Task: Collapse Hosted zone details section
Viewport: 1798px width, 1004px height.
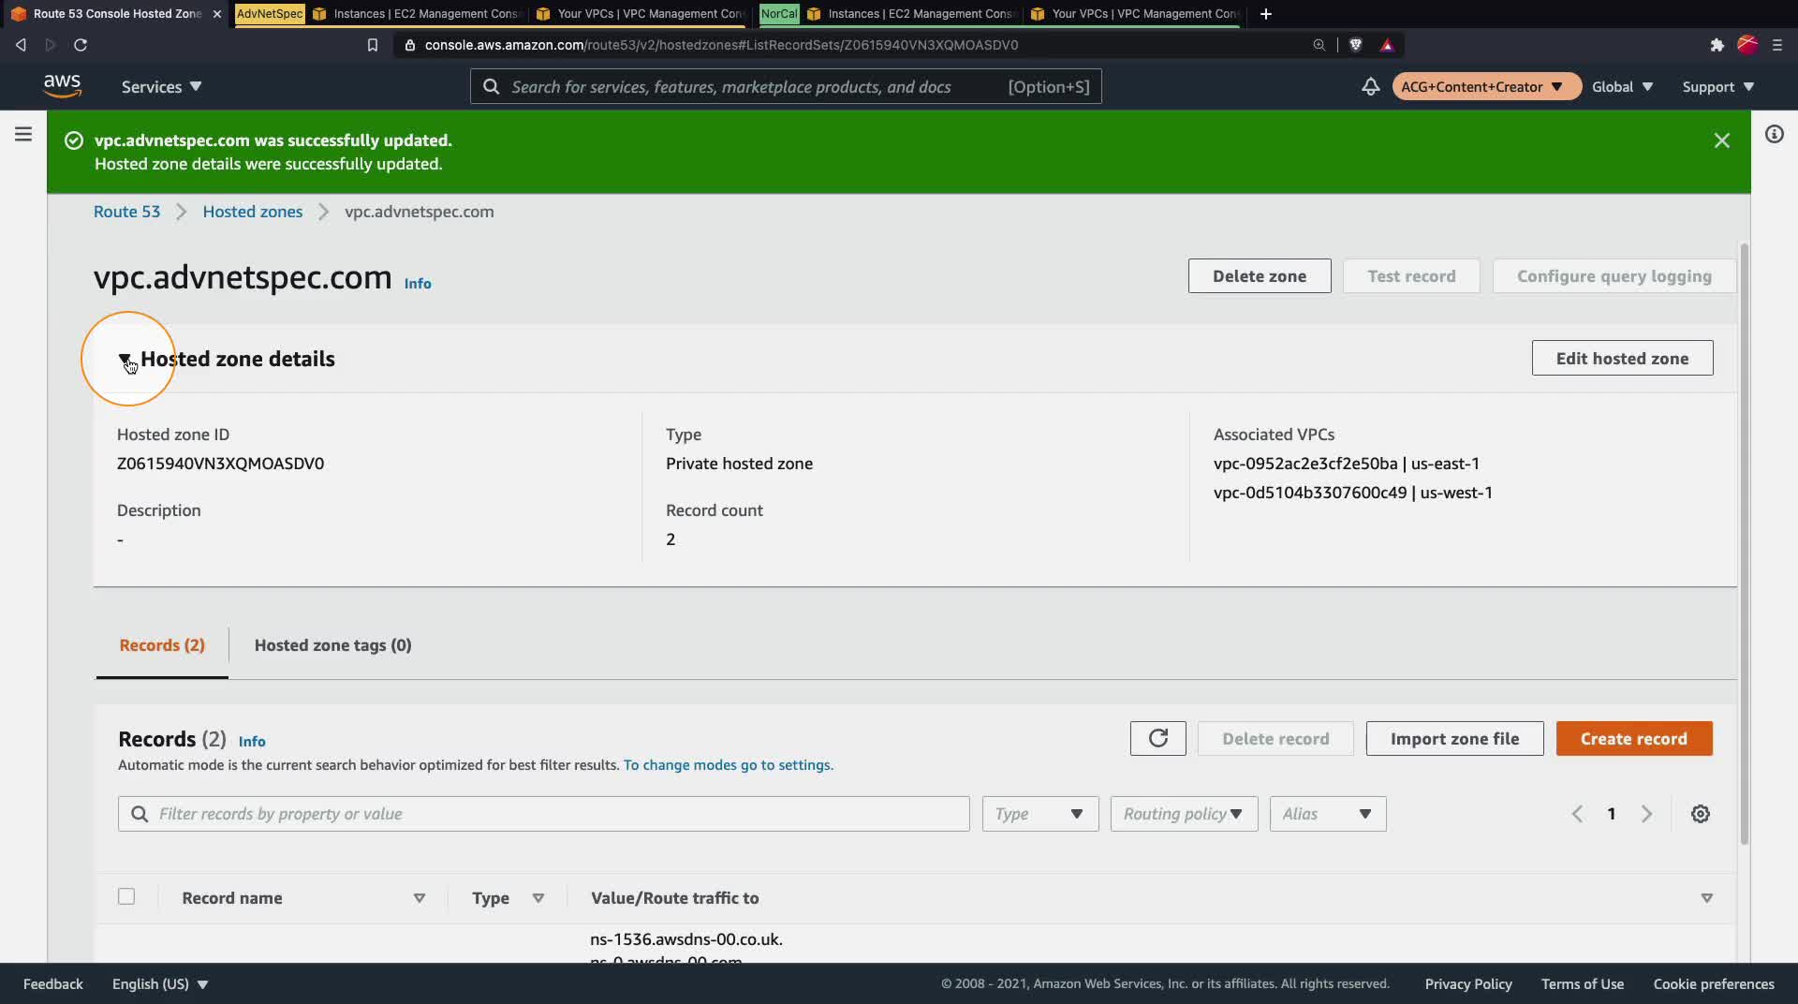Action: click(x=125, y=359)
